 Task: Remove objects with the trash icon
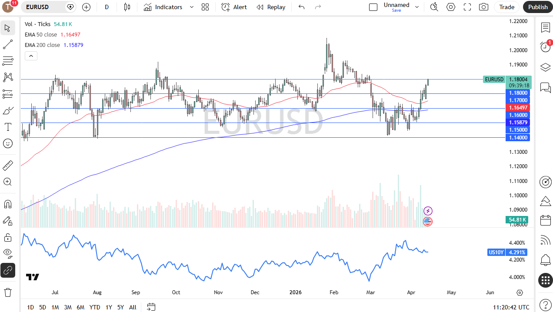[8, 292]
